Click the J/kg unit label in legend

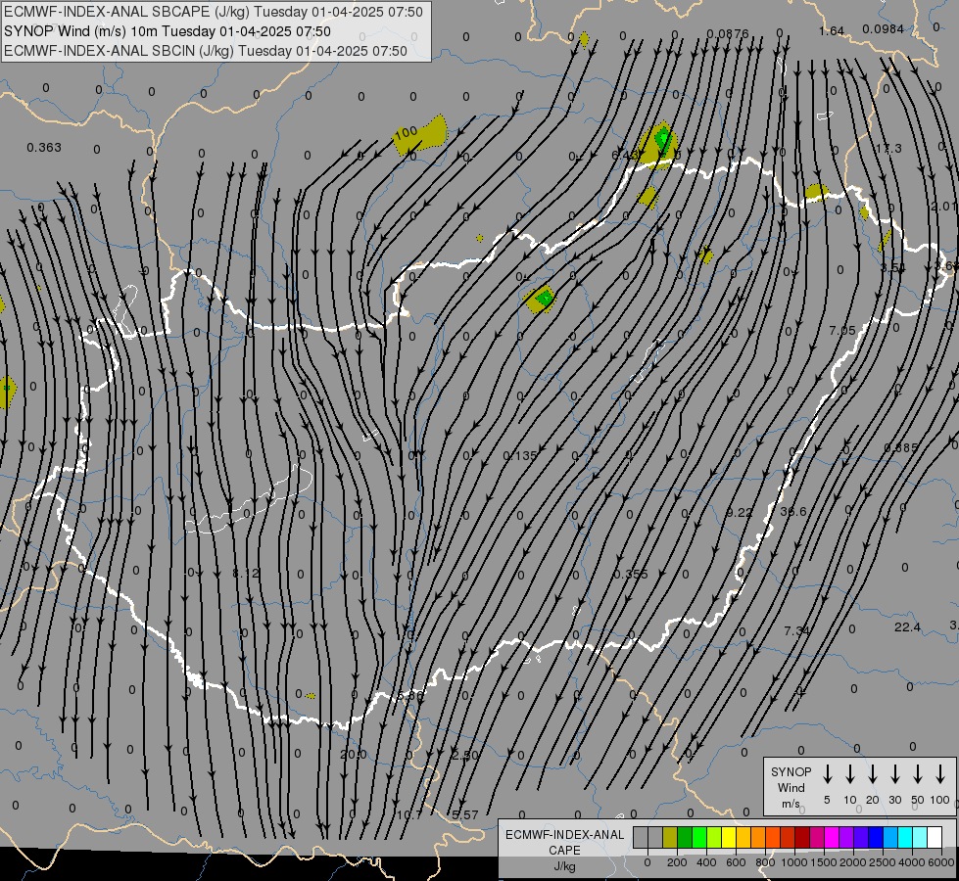pos(564,866)
